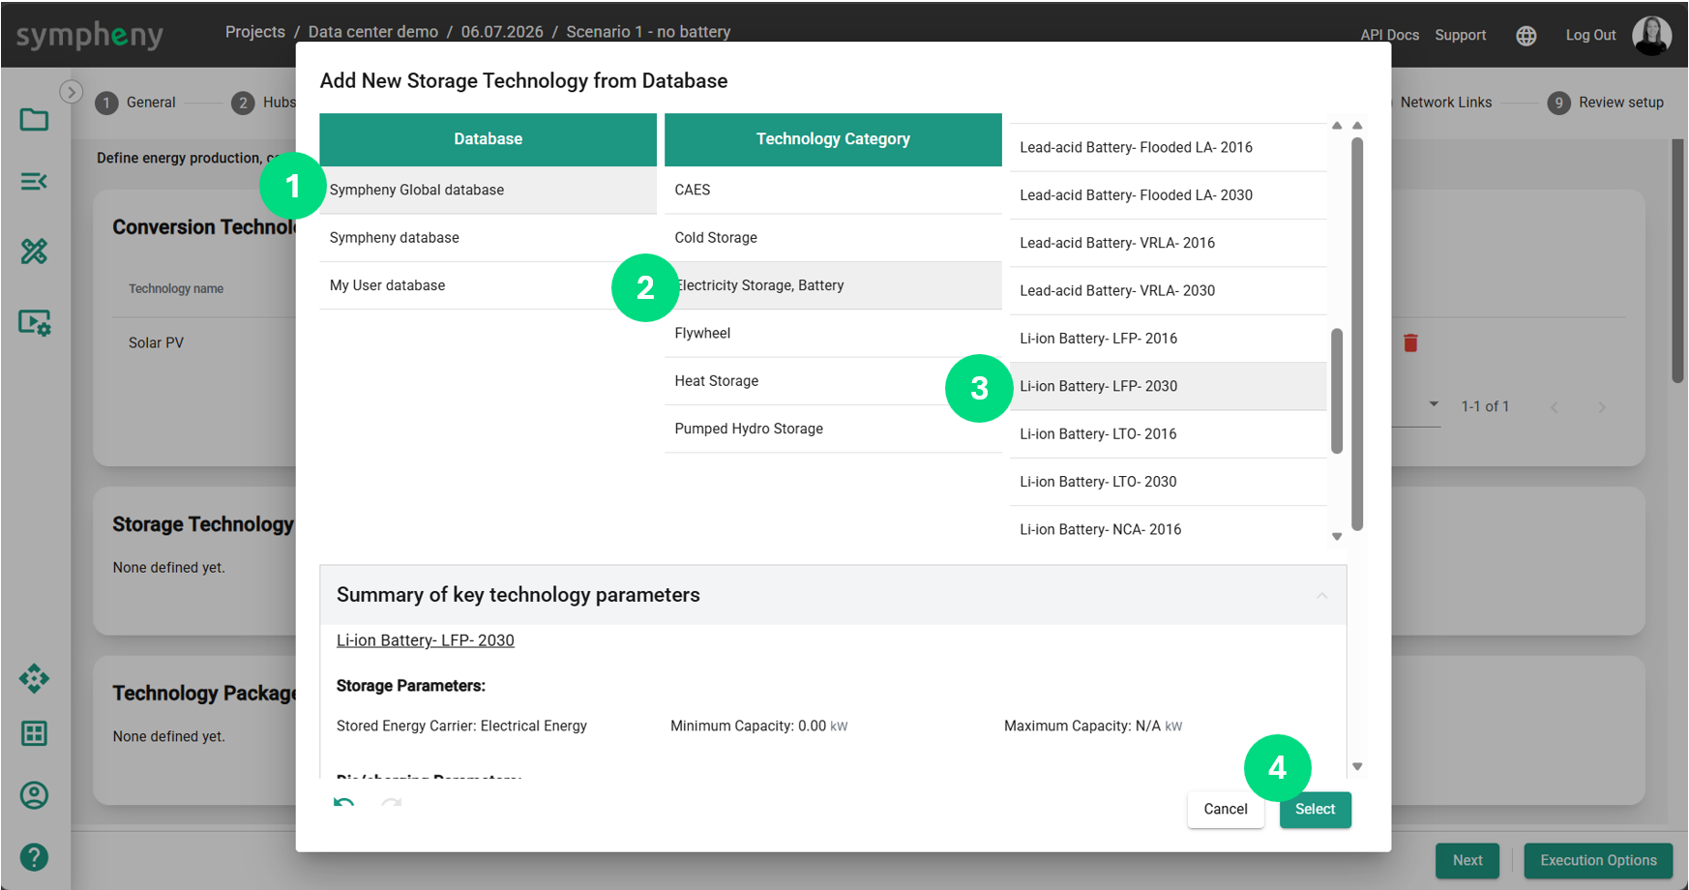This screenshot has width=1689, height=890.
Task: Select Lead-acid Battery- VRLA- 2030
Action: coord(1168,290)
